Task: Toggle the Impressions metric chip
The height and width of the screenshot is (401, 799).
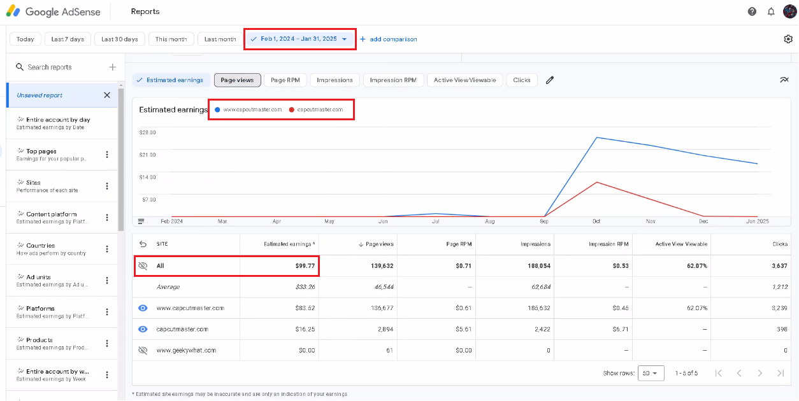Action: click(x=335, y=80)
